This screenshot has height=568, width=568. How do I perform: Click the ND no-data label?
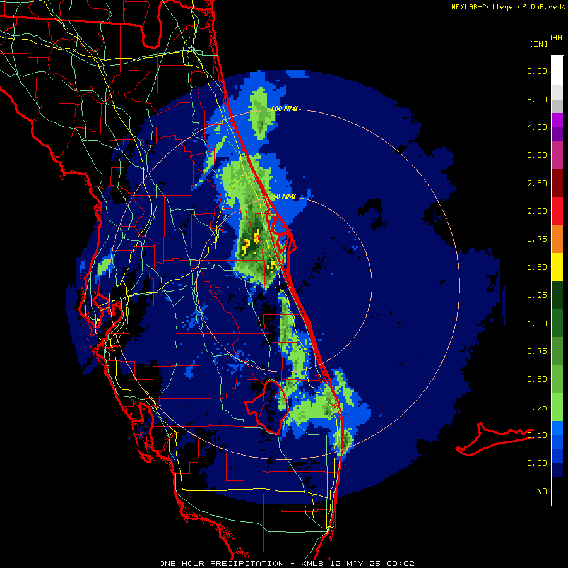(x=542, y=492)
